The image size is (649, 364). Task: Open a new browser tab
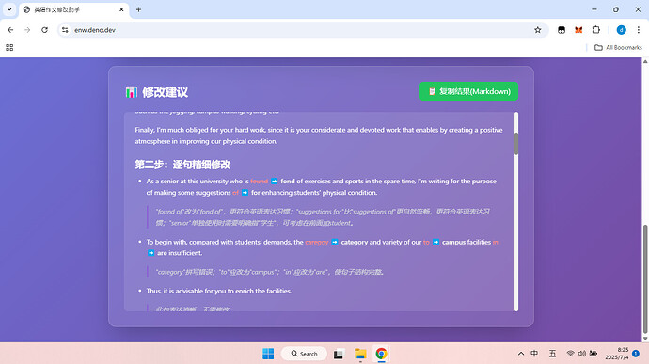(138, 9)
